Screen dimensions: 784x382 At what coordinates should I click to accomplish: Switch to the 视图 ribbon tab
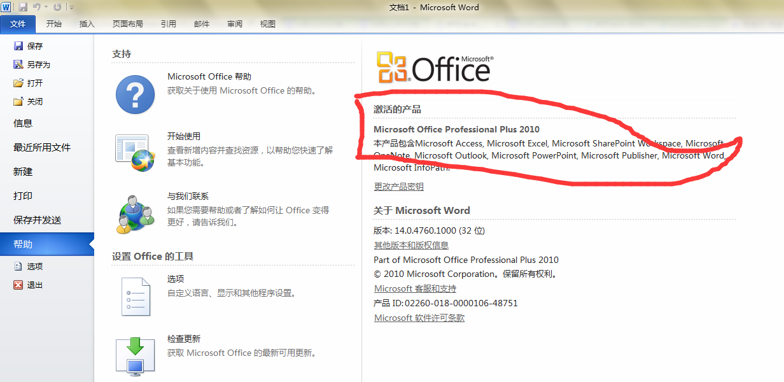coord(268,24)
